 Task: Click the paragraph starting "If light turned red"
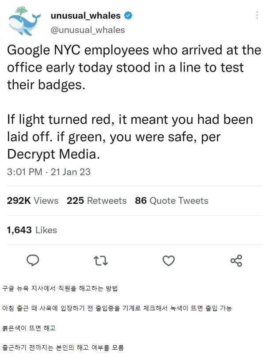pyautogui.click(x=130, y=137)
